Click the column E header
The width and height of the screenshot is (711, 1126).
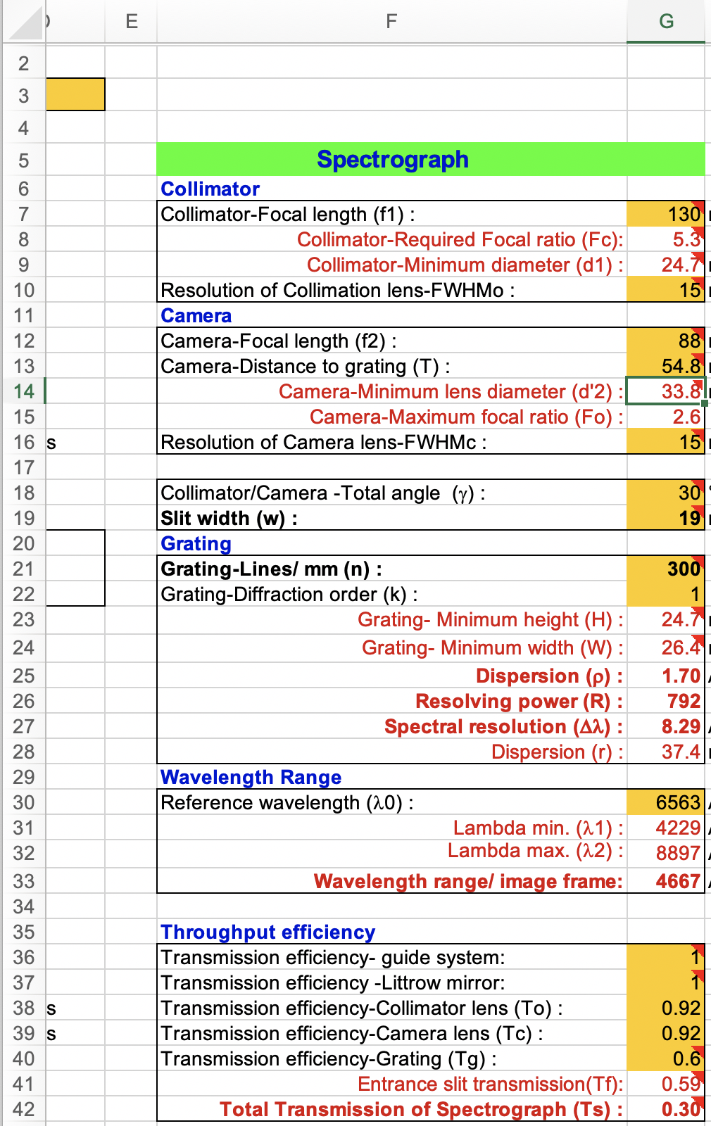131,22
